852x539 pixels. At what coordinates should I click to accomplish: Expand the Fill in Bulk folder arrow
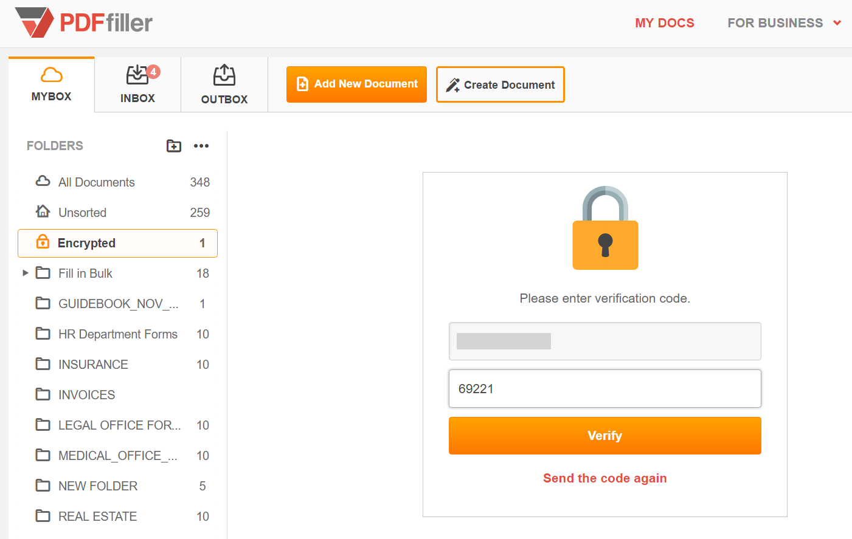click(x=26, y=273)
